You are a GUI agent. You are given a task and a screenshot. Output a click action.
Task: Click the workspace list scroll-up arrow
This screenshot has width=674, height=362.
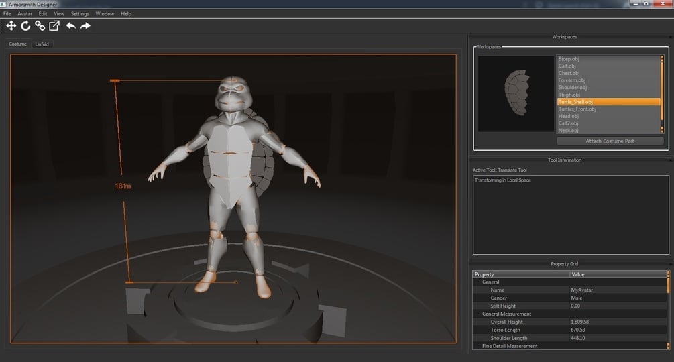coord(662,57)
